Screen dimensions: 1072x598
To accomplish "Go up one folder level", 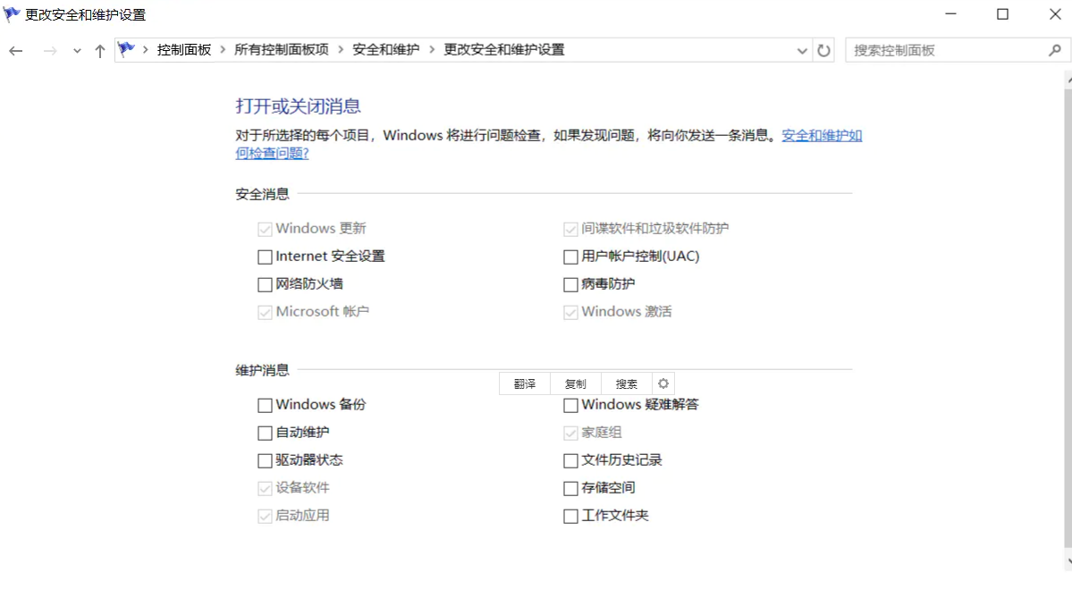I will click(x=100, y=51).
